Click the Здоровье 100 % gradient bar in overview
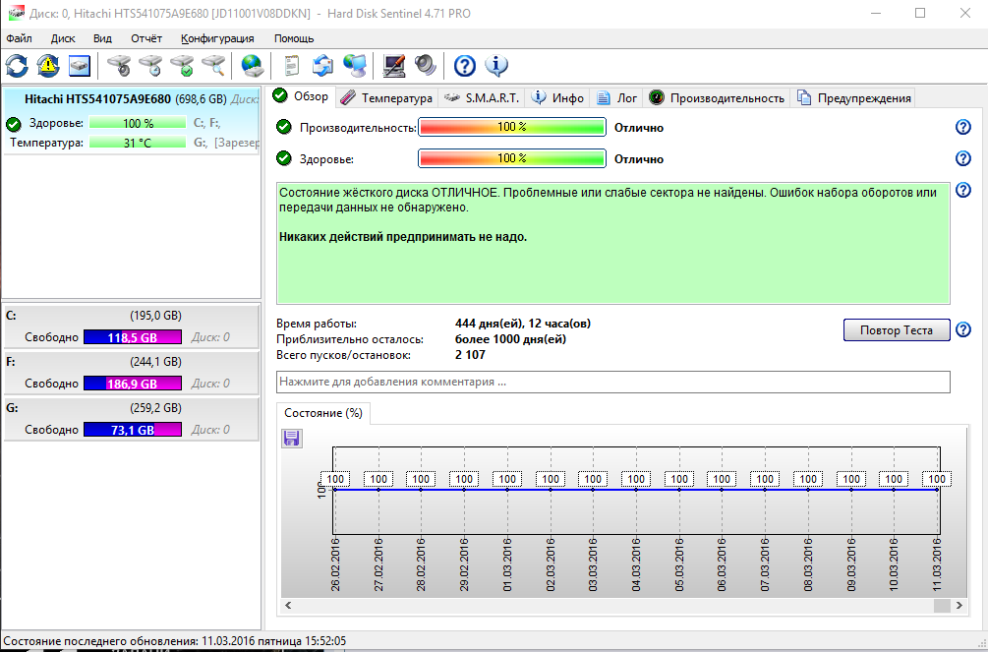Viewport: 988px width, 652px height. point(511,158)
